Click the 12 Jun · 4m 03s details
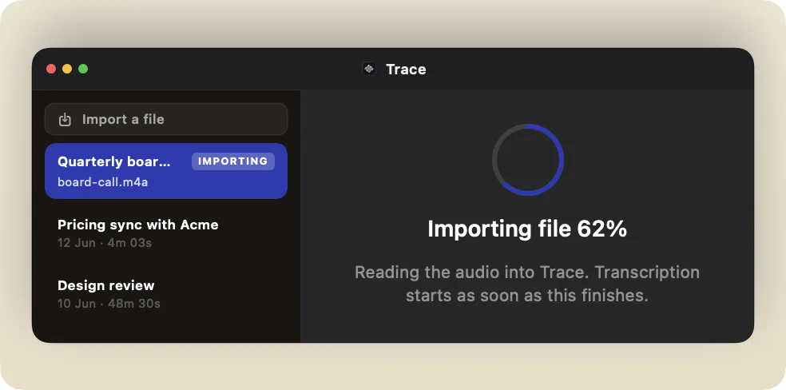The height and width of the screenshot is (390, 786). 105,243
